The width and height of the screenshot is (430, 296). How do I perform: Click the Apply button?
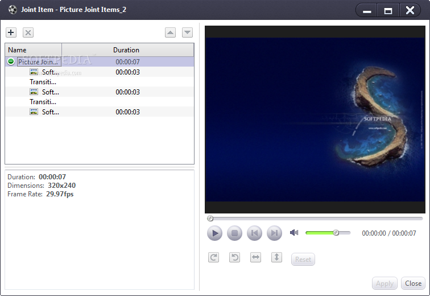pos(384,283)
